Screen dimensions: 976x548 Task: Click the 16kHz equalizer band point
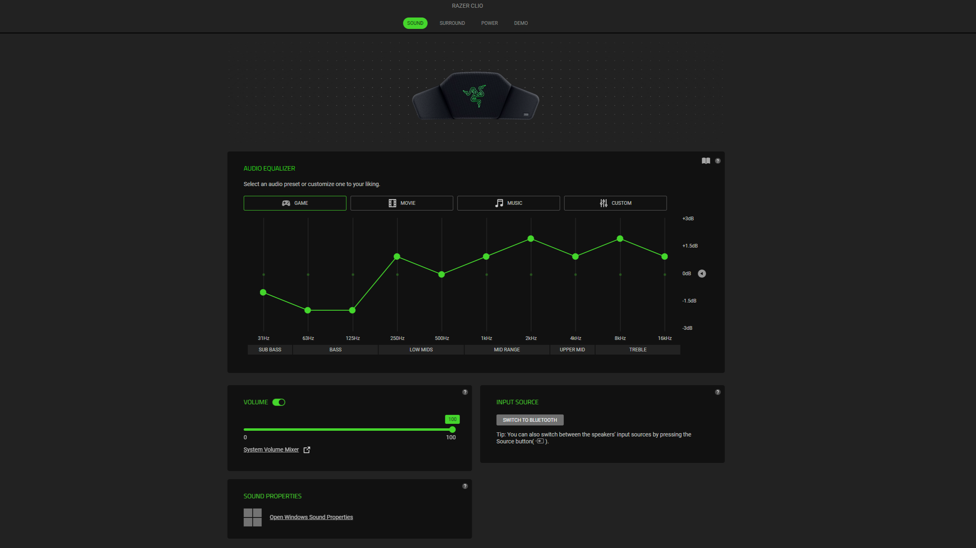coord(665,256)
